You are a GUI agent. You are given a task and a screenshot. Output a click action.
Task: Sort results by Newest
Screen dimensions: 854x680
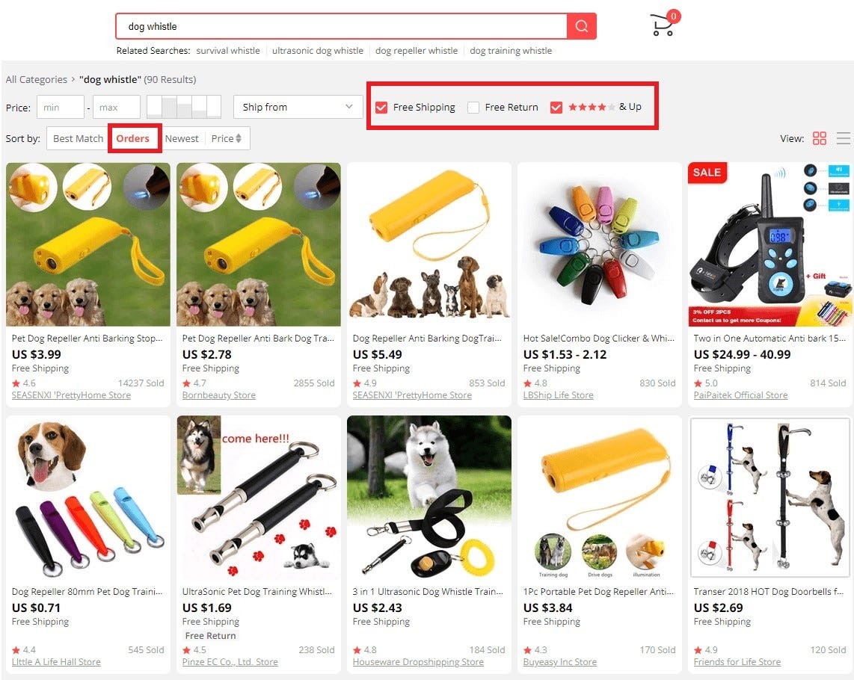182,138
